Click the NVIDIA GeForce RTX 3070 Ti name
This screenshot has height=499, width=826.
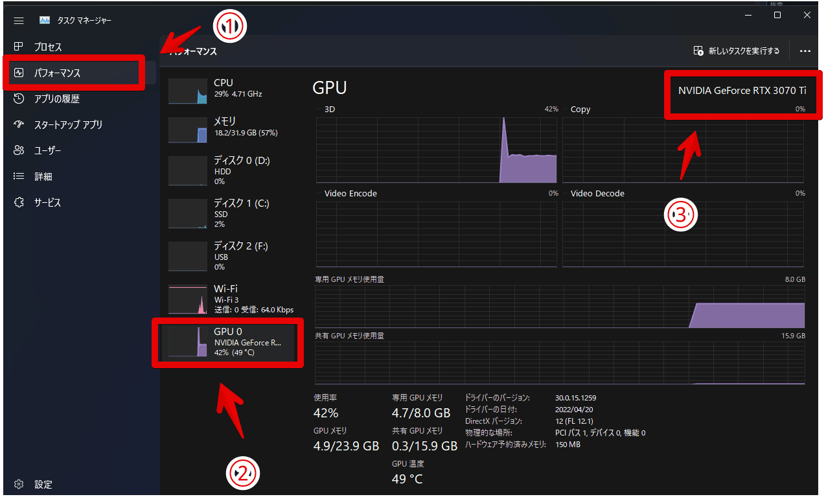click(x=742, y=91)
